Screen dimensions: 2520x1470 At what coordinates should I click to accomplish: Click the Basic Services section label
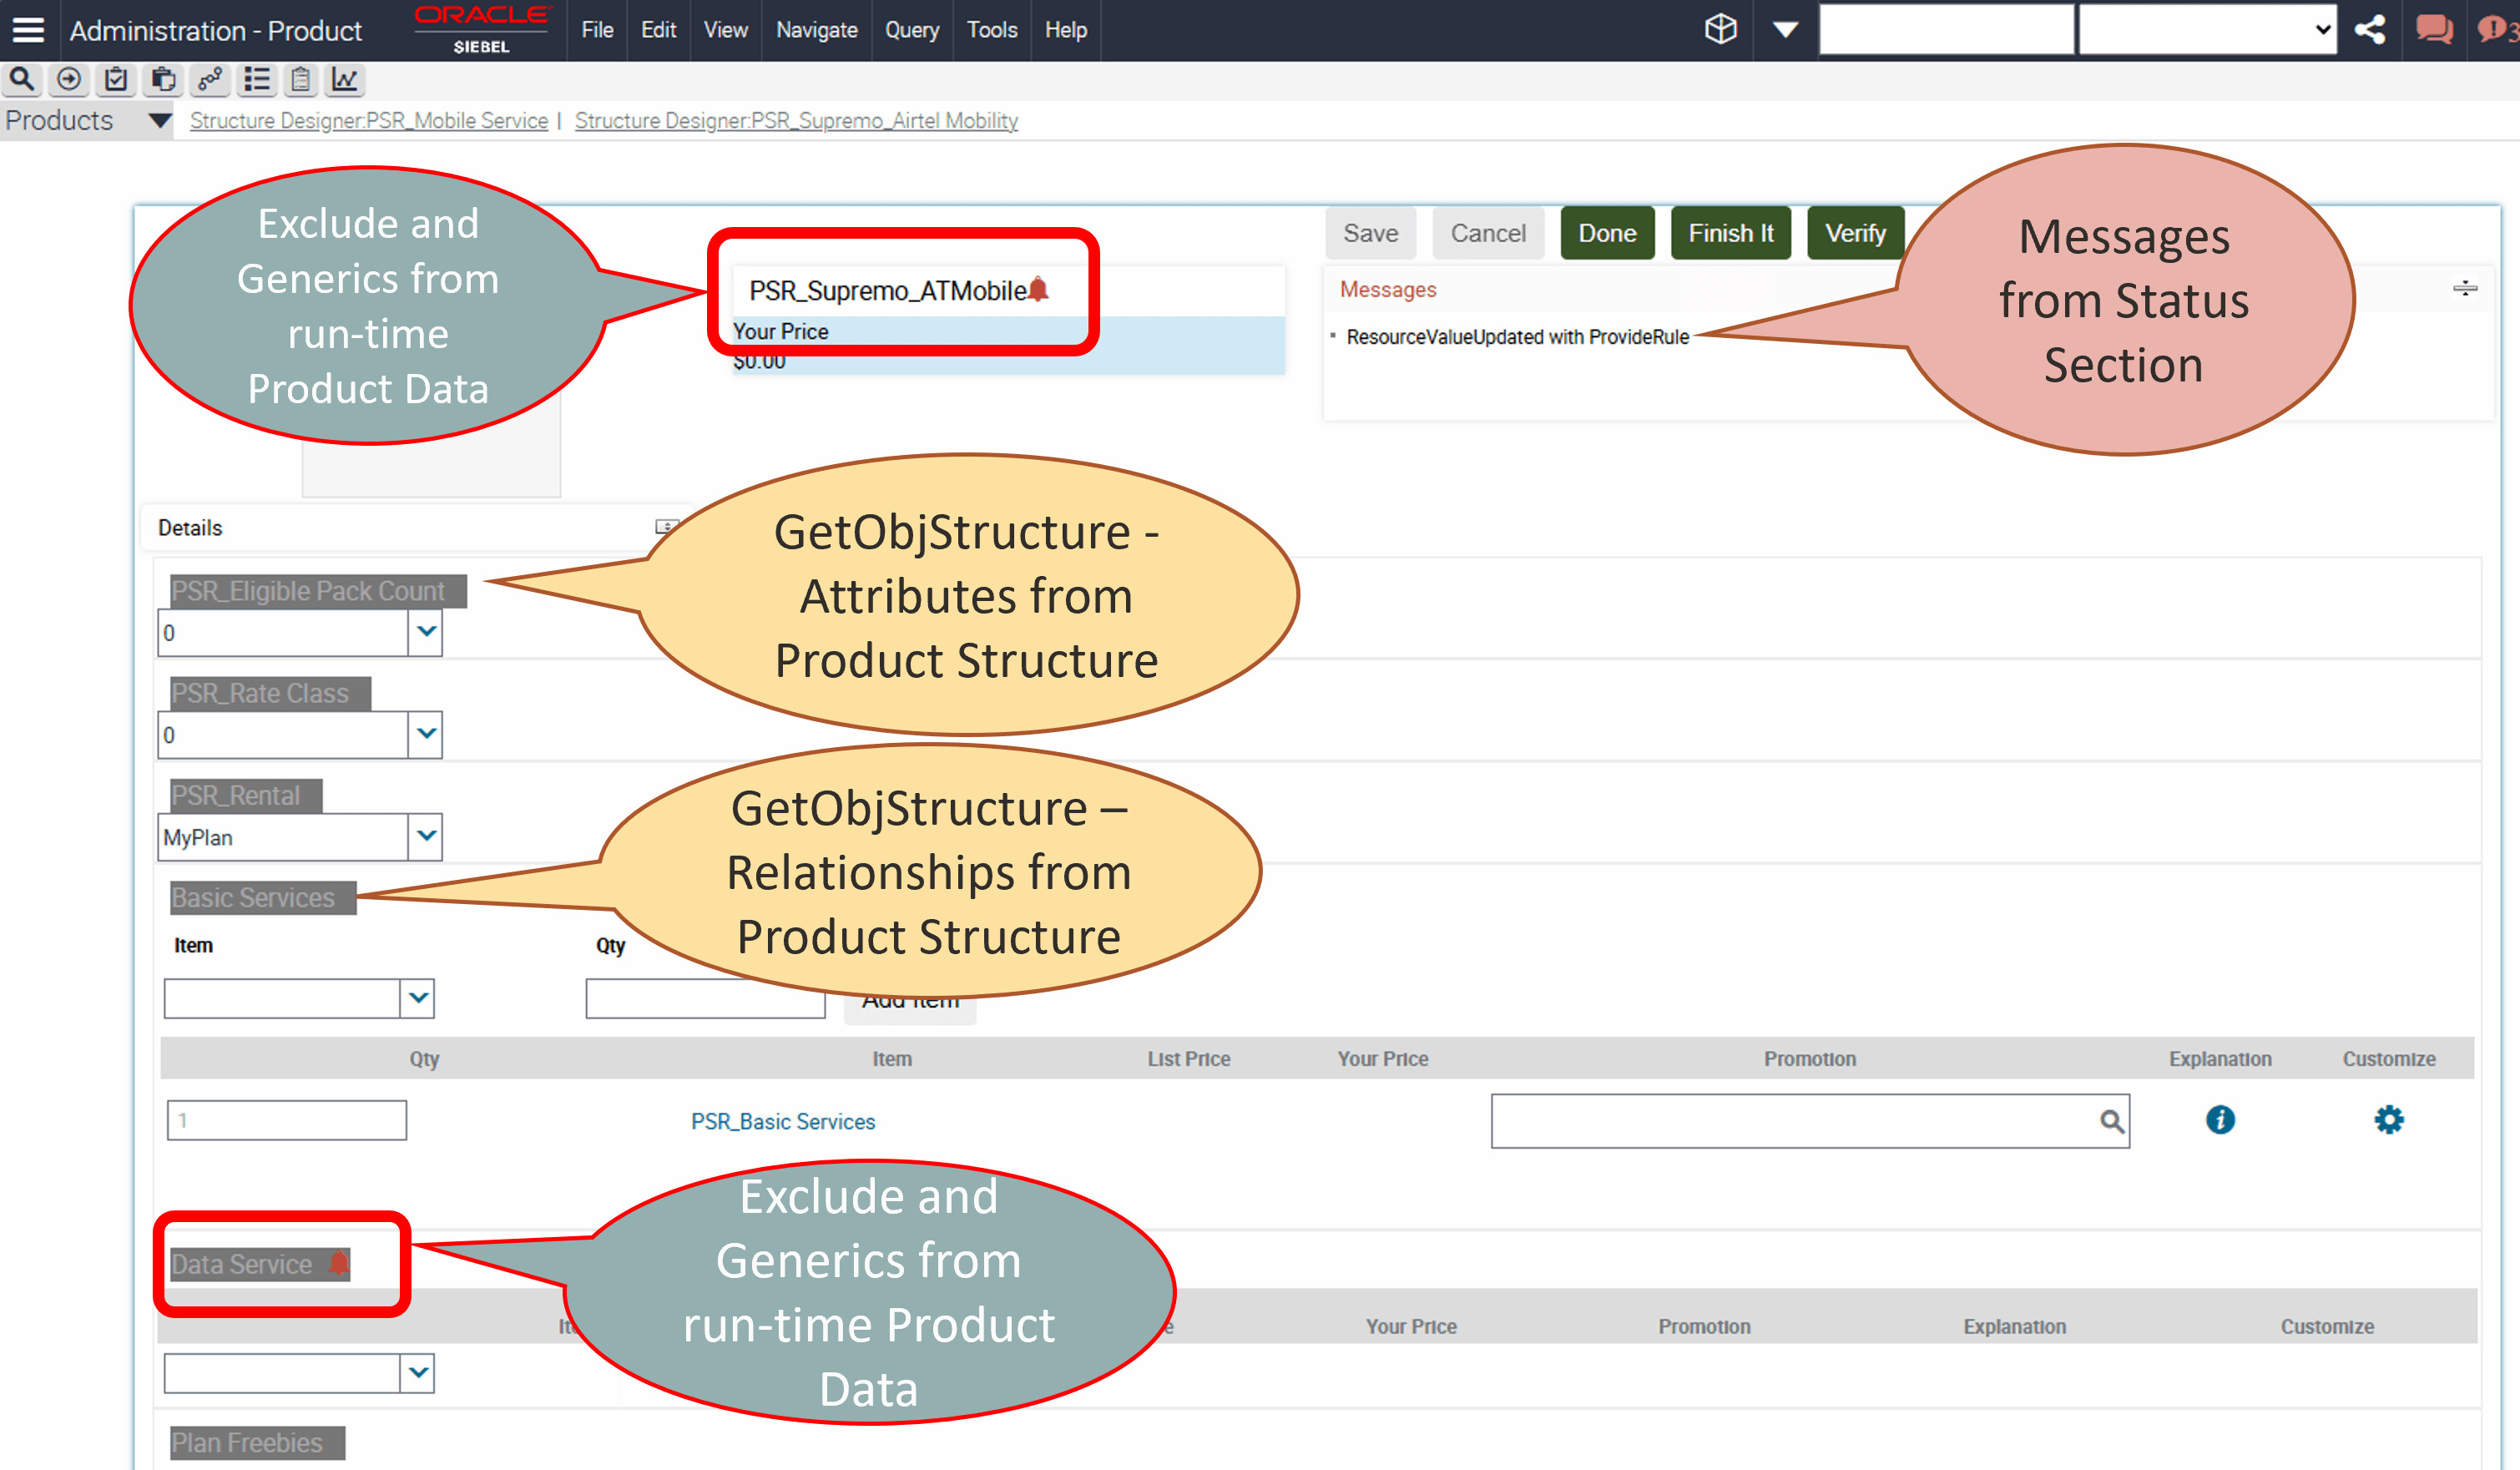point(262,897)
